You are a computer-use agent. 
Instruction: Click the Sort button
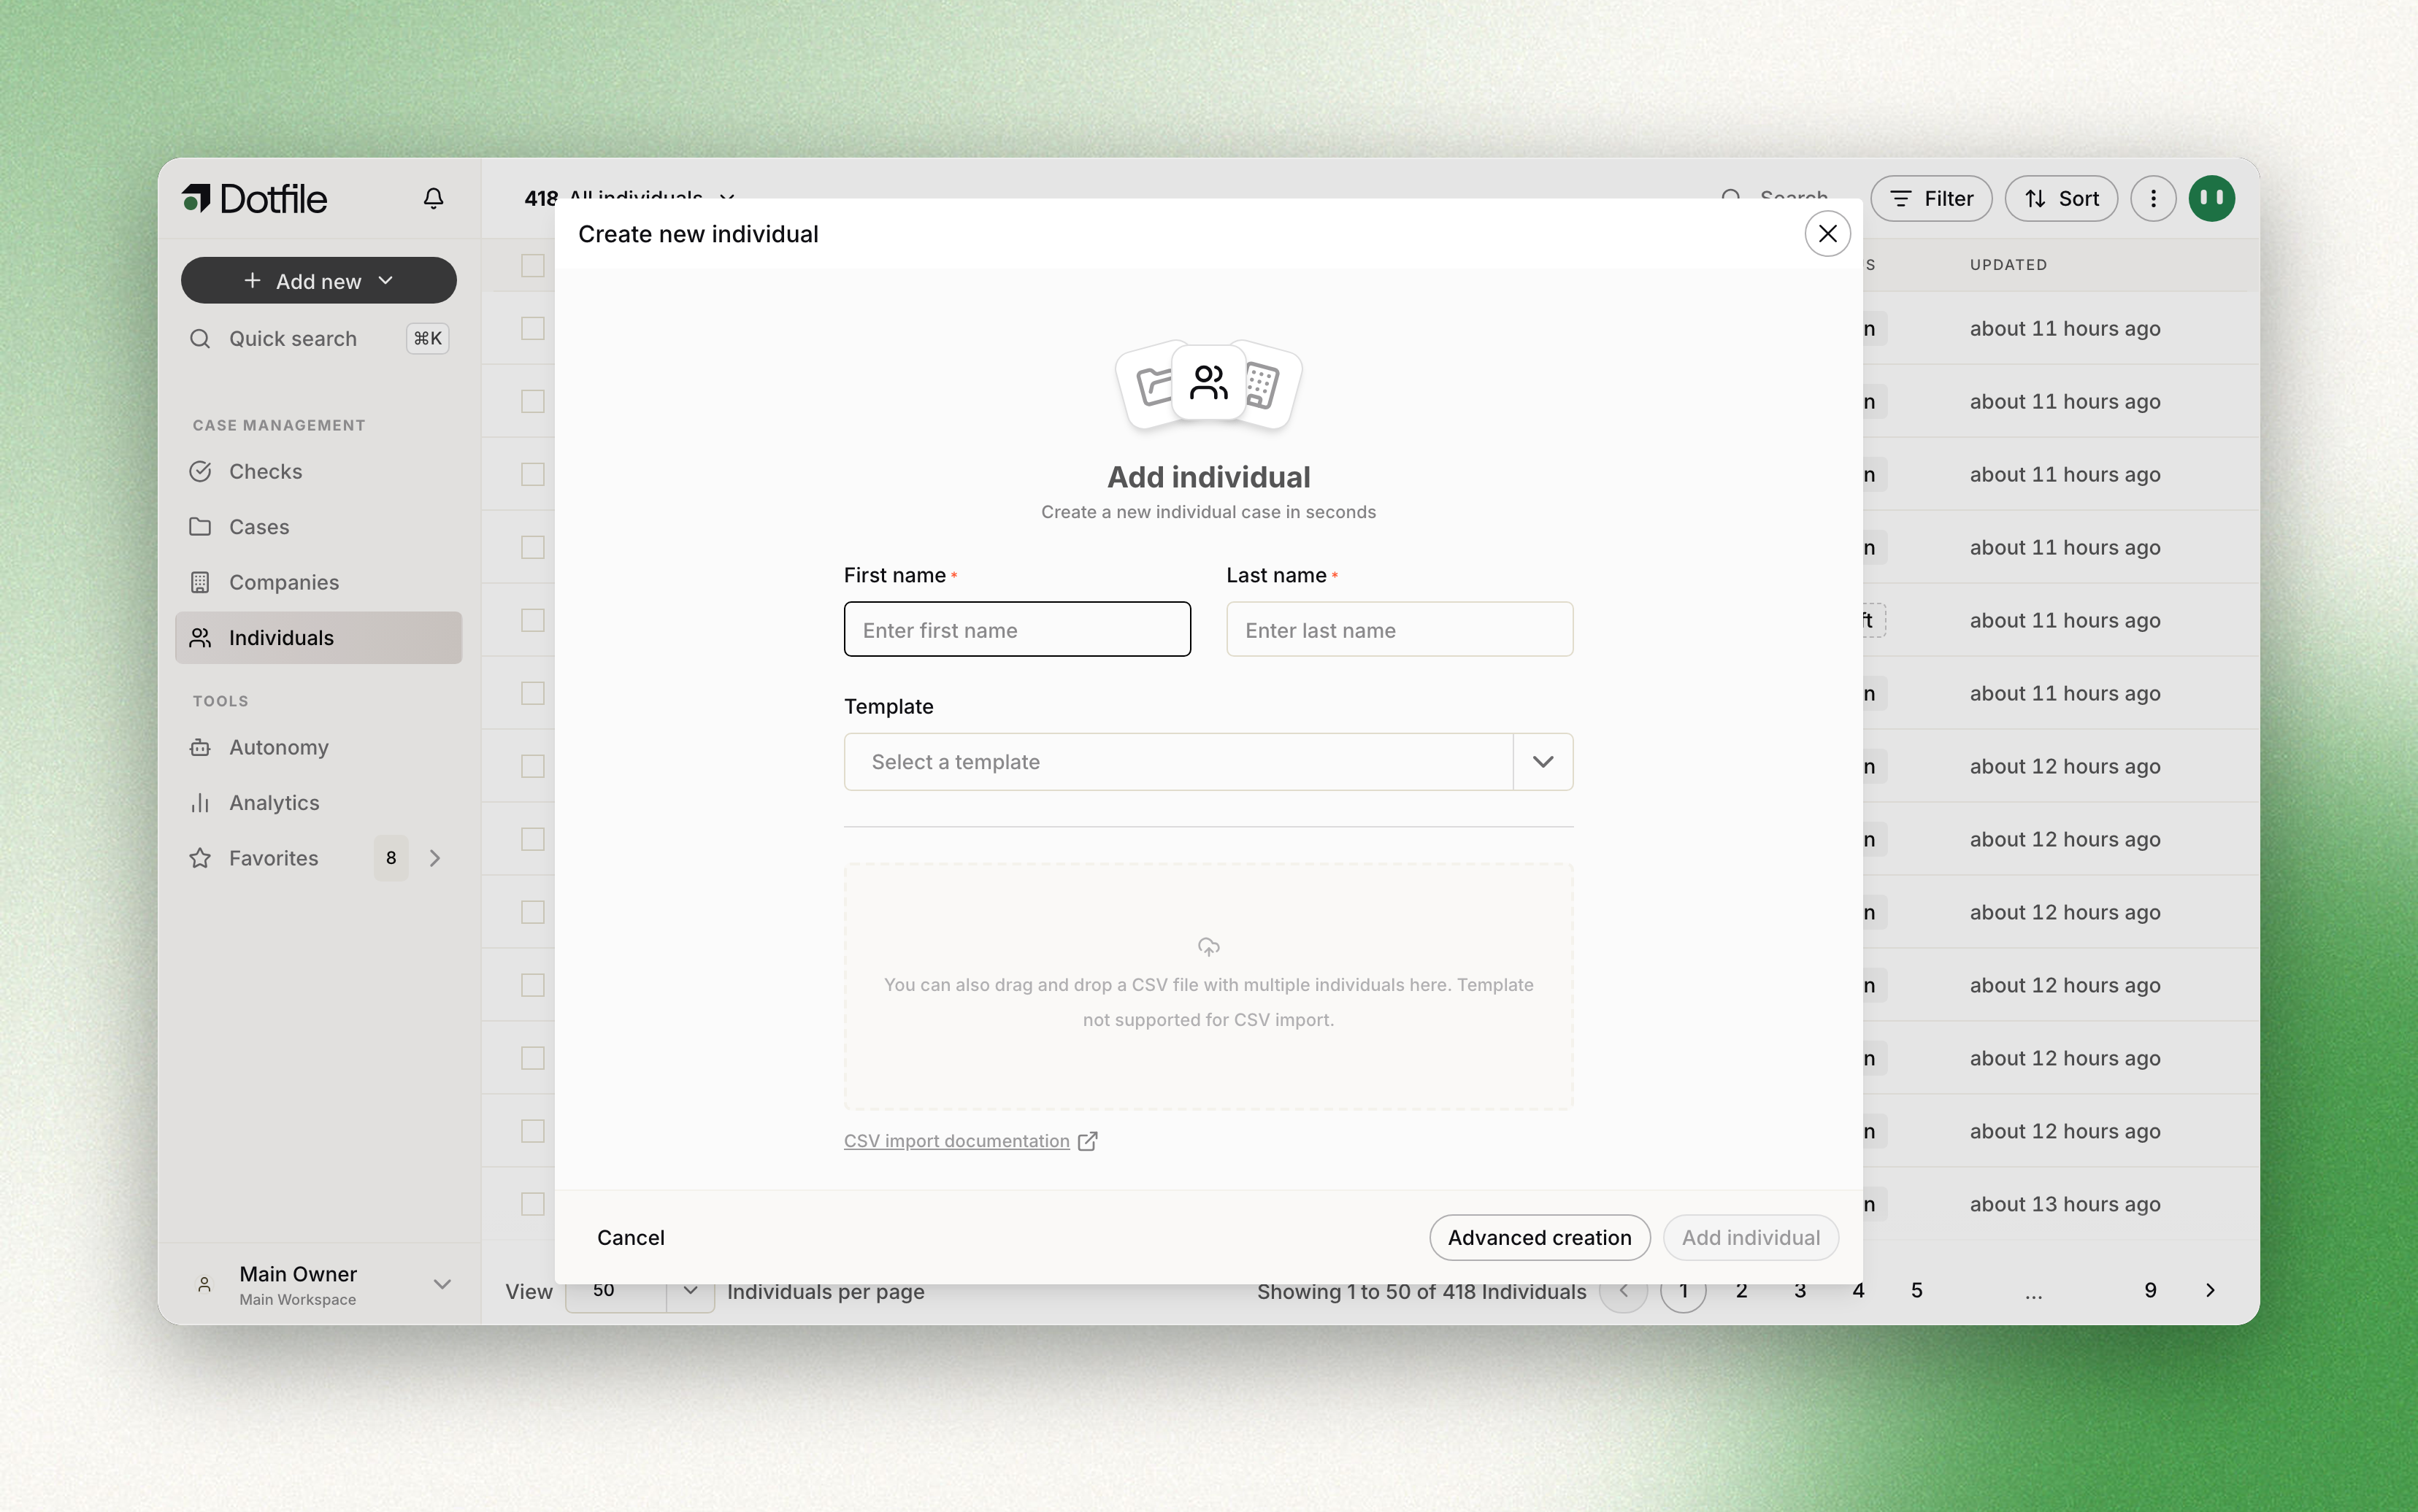2061,198
